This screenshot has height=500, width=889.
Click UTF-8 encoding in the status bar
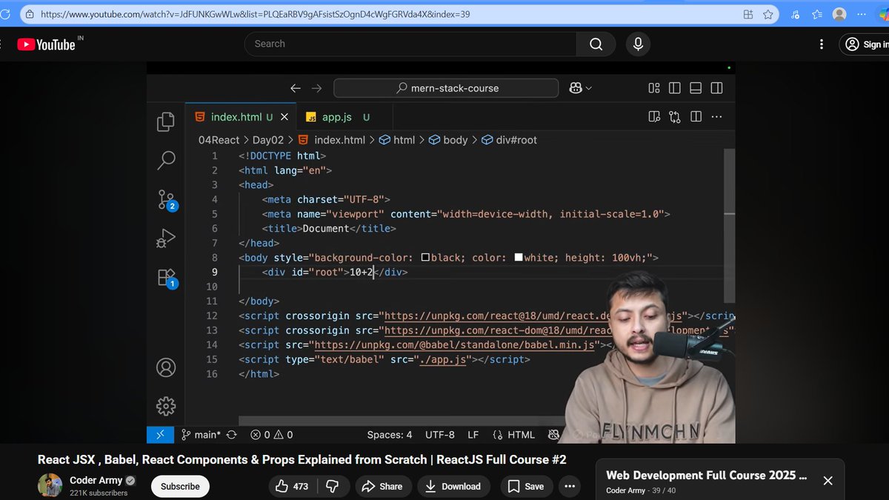[x=440, y=435]
